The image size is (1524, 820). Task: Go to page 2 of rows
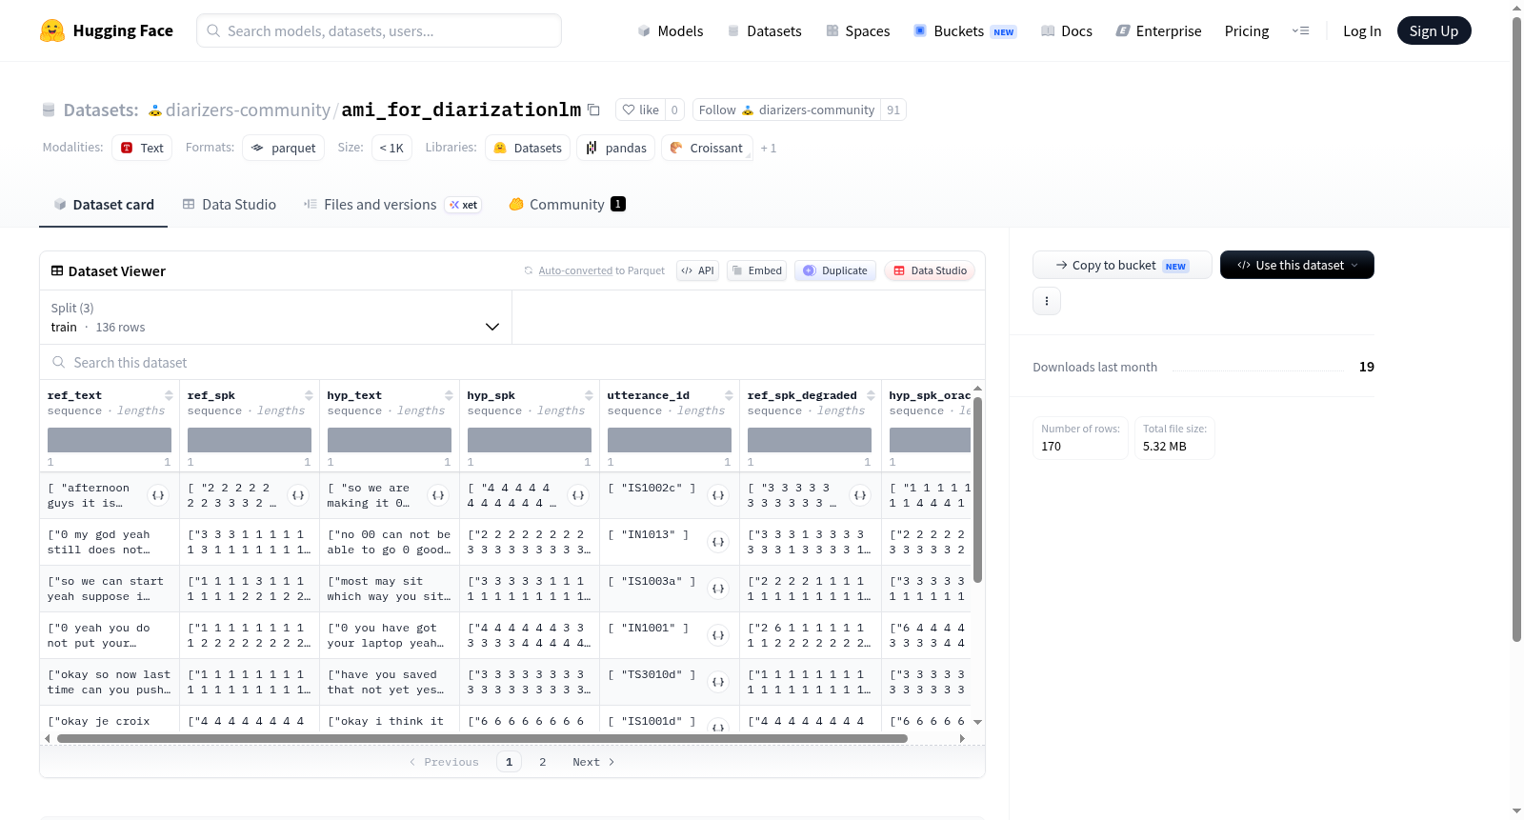(543, 762)
